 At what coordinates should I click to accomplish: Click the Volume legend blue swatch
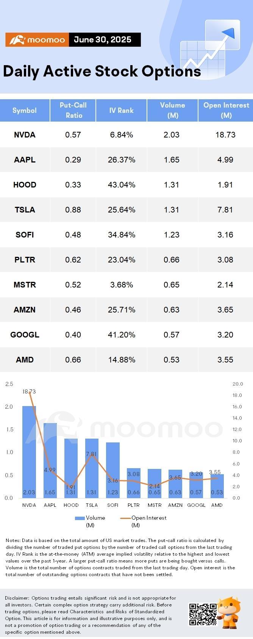point(80,518)
